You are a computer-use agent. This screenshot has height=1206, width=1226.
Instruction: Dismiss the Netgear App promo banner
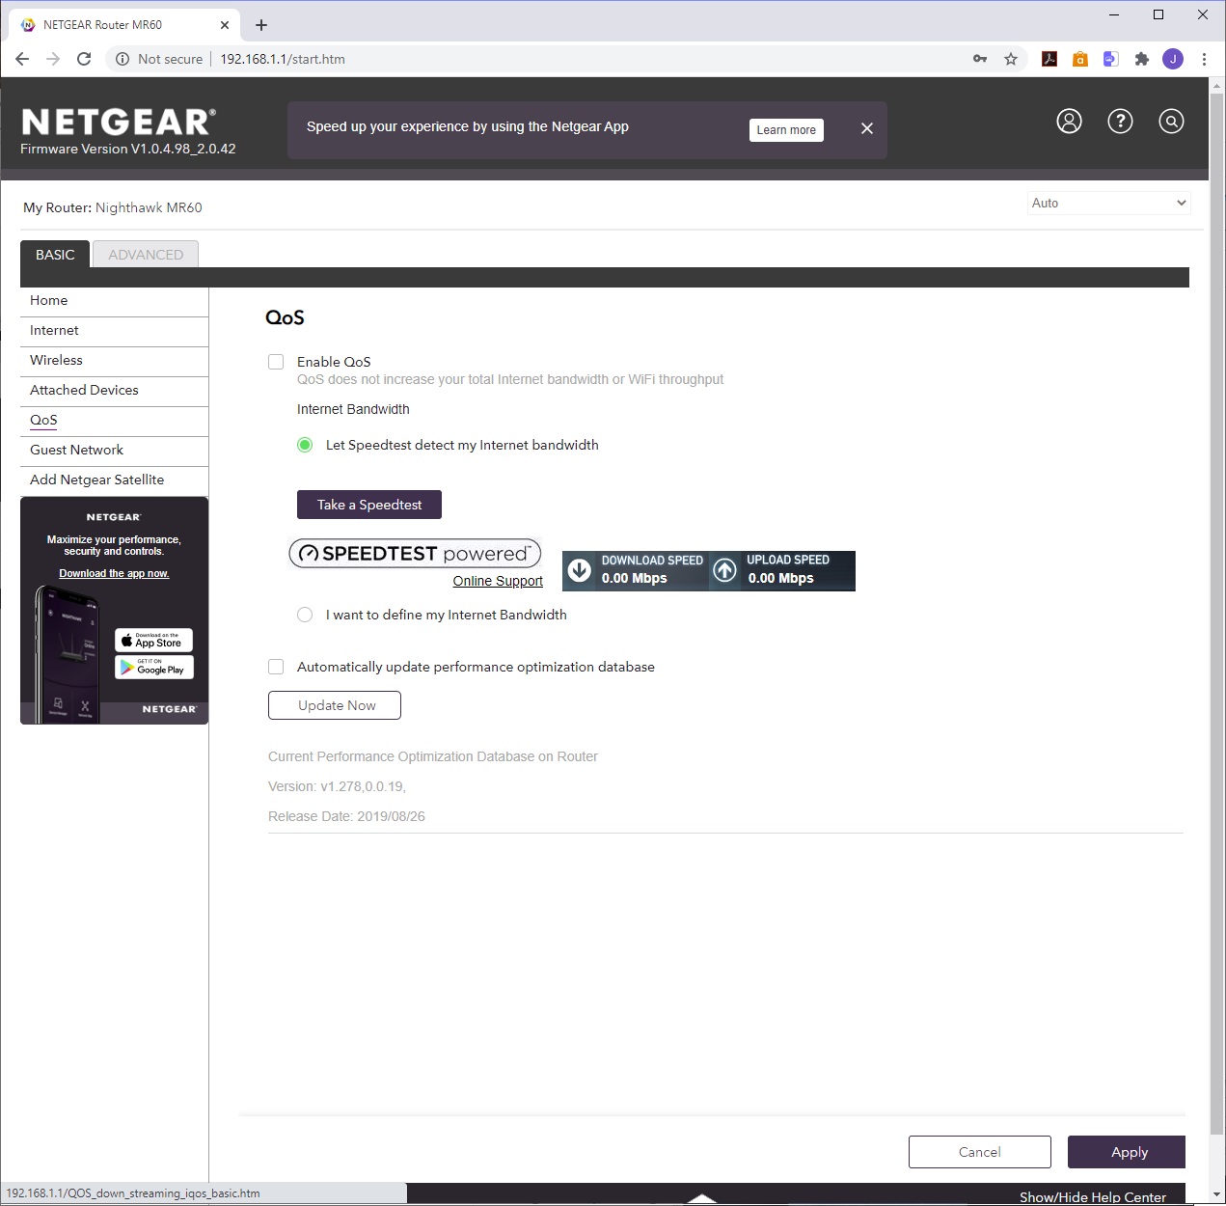point(866,128)
